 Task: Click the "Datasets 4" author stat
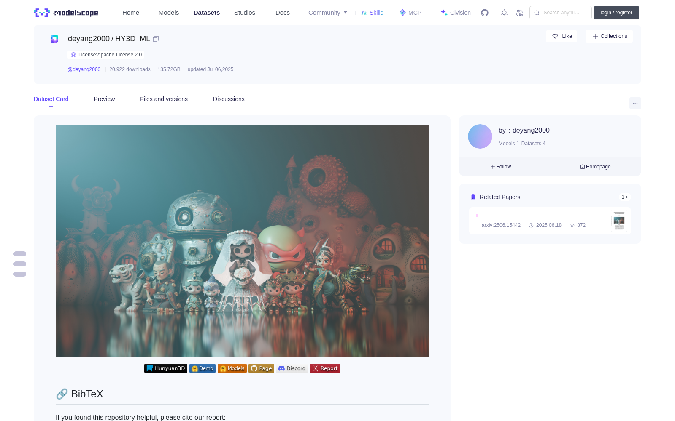533,144
